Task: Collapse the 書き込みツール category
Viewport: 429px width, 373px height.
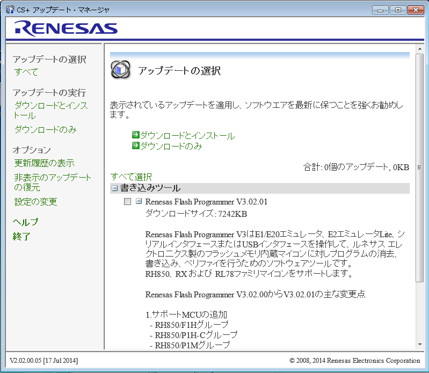Action: coord(115,188)
